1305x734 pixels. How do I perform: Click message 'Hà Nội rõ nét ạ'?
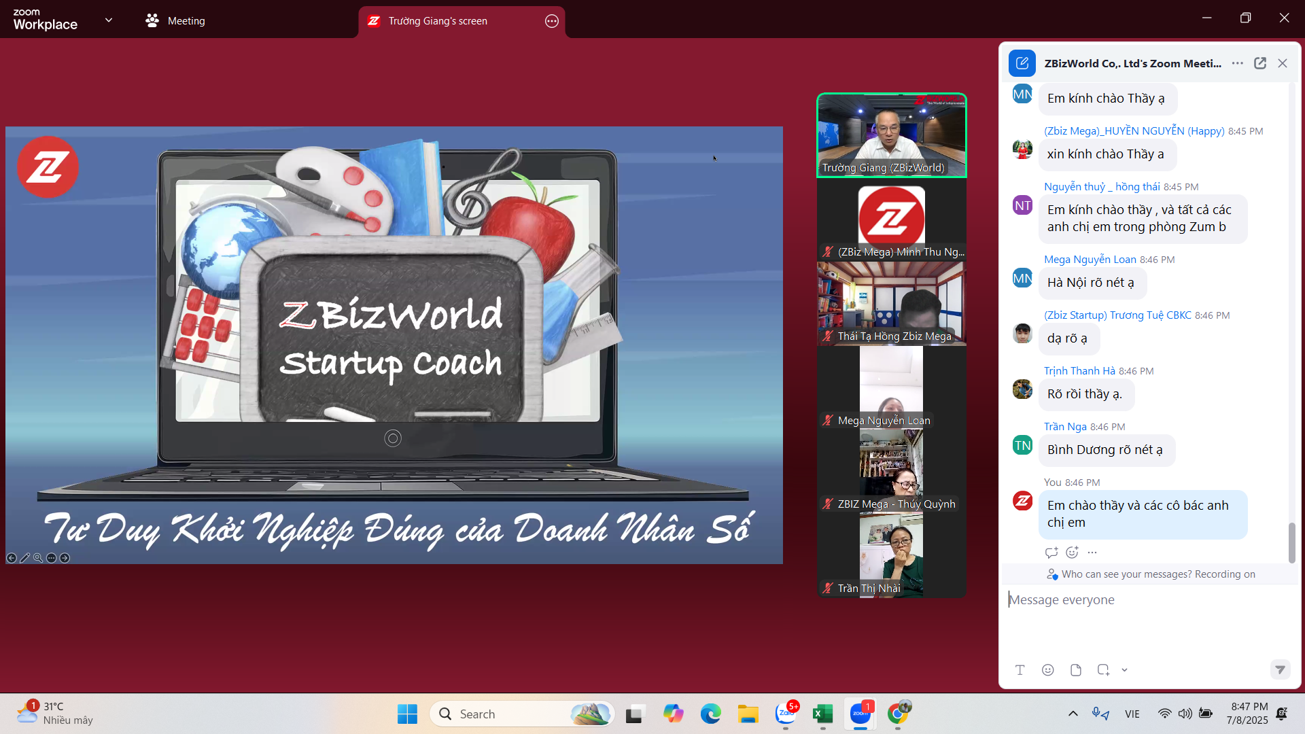pyautogui.click(x=1091, y=283)
